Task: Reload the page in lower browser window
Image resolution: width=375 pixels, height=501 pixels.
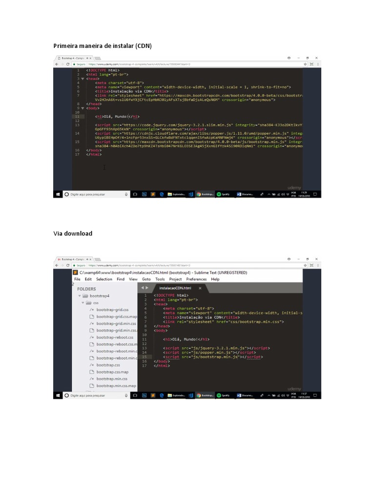Action: pyautogui.click(x=67, y=265)
